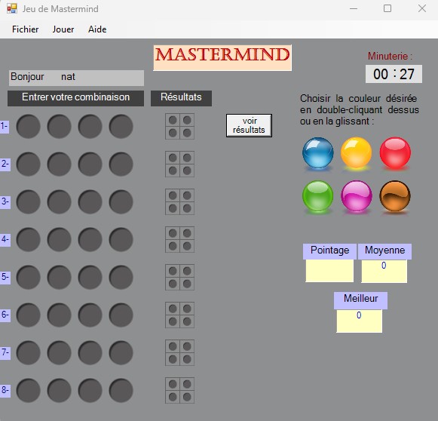The height and width of the screenshot is (421, 438).
Task: Click second peg slot in row 5
Action: pyautogui.click(x=60, y=278)
